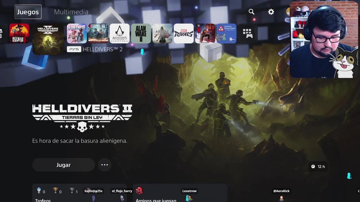Select the Helldivers 2 game tile
360x202 pixels.
48,39
